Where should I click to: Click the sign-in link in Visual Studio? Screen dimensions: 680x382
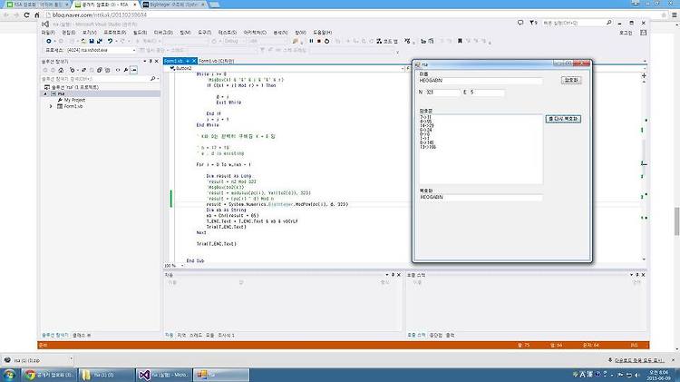[x=626, y=33]
